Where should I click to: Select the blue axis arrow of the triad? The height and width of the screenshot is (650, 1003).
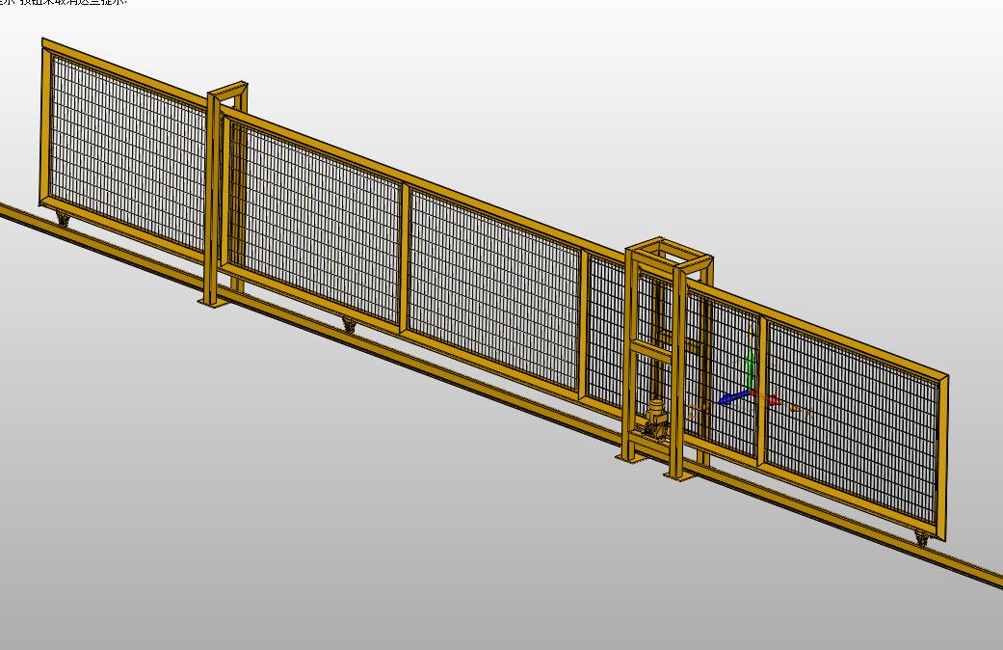[x=732, y=397]
